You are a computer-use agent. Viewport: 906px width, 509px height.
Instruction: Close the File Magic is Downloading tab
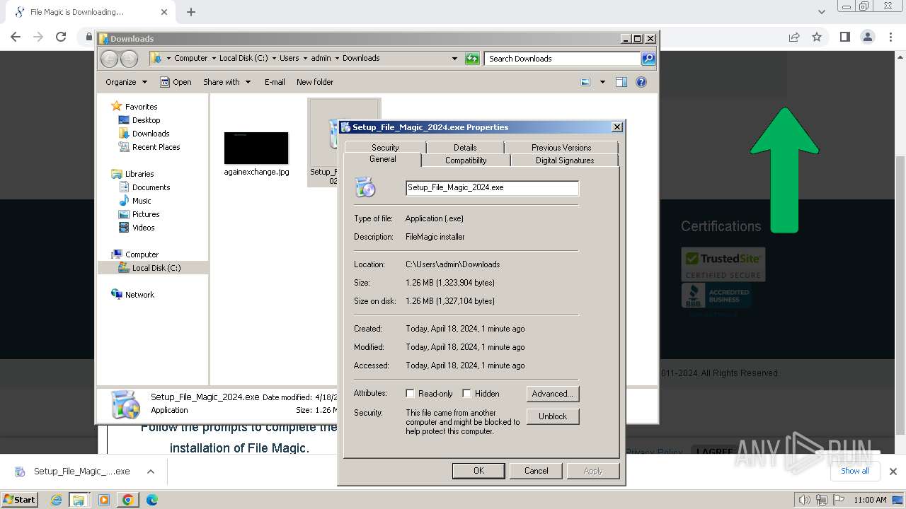click(x=164, y=12)
